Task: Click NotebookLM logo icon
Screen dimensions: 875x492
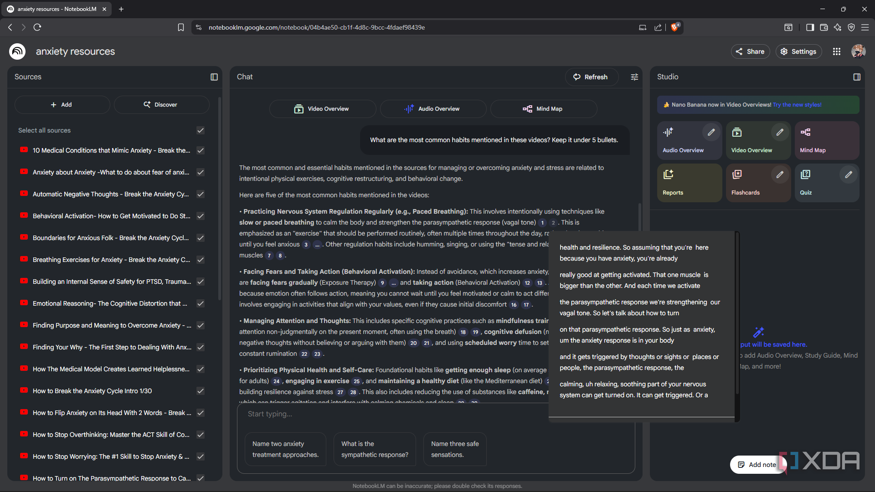Action: [x=17, y=51]
